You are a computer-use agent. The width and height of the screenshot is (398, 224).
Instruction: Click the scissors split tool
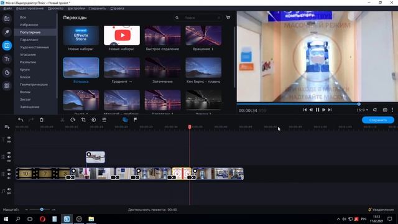click(x=62, y=119)
